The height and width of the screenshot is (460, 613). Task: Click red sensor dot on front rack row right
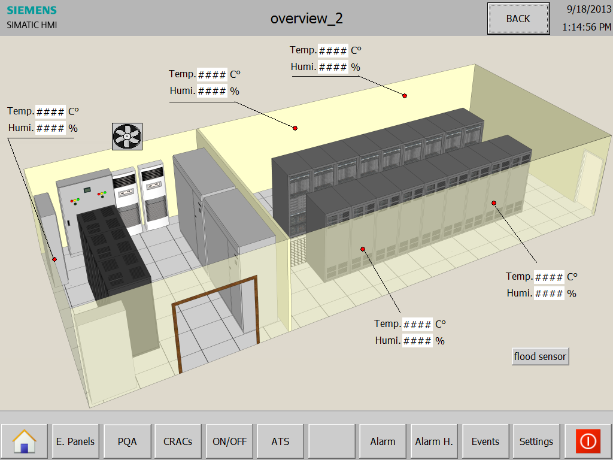494,203
